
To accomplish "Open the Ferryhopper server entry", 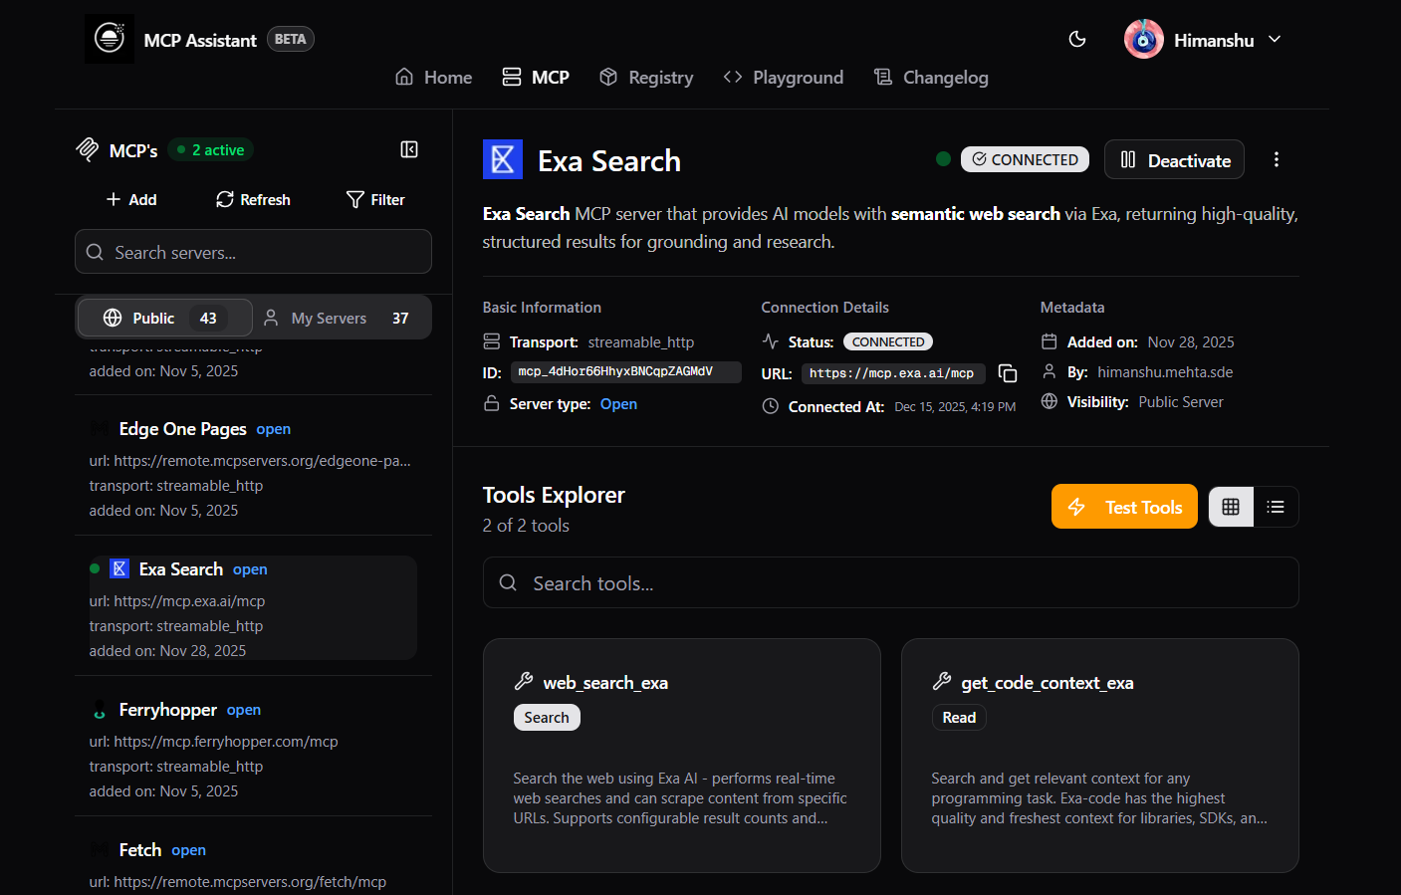I will [x=253, y=749].
